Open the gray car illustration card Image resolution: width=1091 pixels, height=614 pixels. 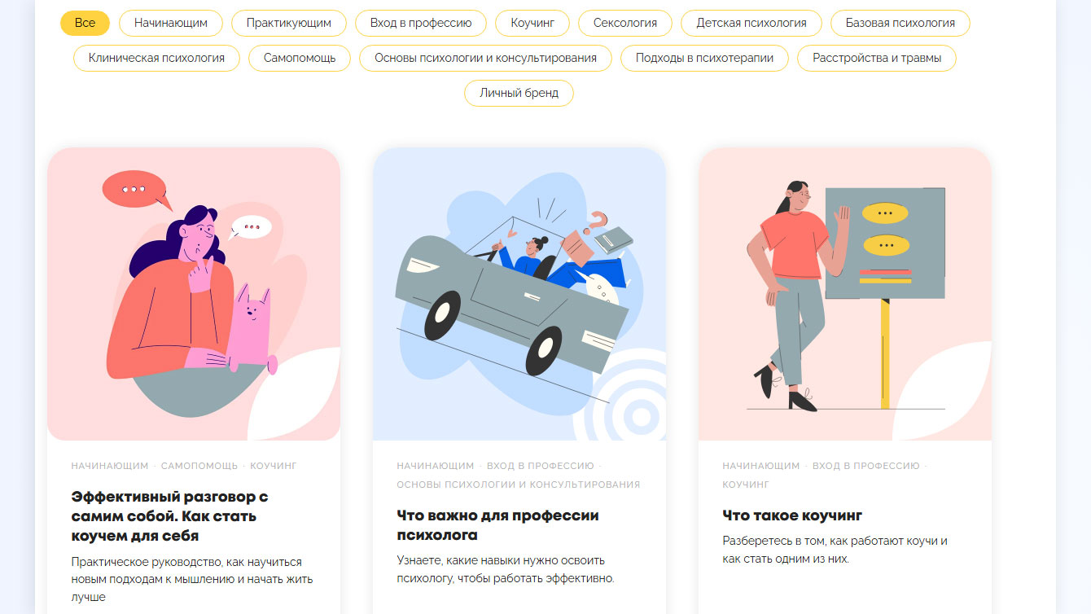tap(519, 294)
